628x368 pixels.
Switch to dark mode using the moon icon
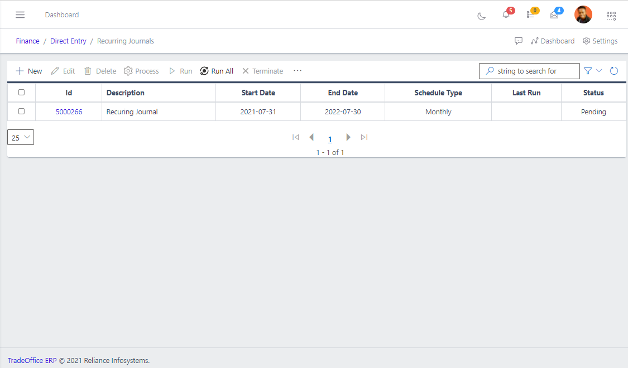(x=481, y=16)
